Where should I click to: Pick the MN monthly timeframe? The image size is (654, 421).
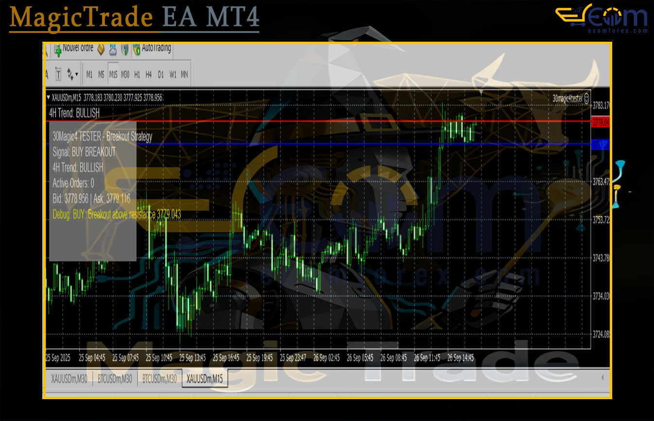184,75
